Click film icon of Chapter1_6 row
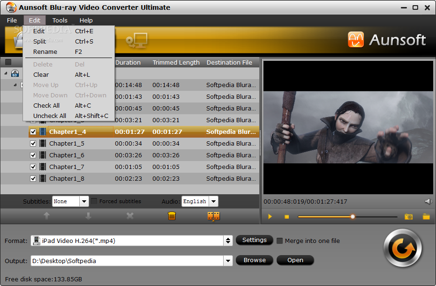 43,155
